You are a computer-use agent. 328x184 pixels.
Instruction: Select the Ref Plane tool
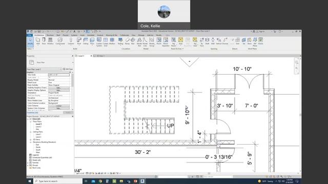(x=255, y=42)
